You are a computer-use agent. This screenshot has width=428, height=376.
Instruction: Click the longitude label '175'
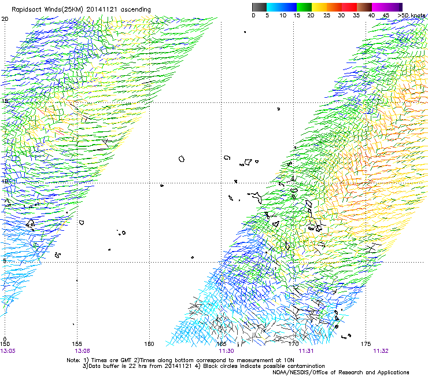tap(366, 344)
